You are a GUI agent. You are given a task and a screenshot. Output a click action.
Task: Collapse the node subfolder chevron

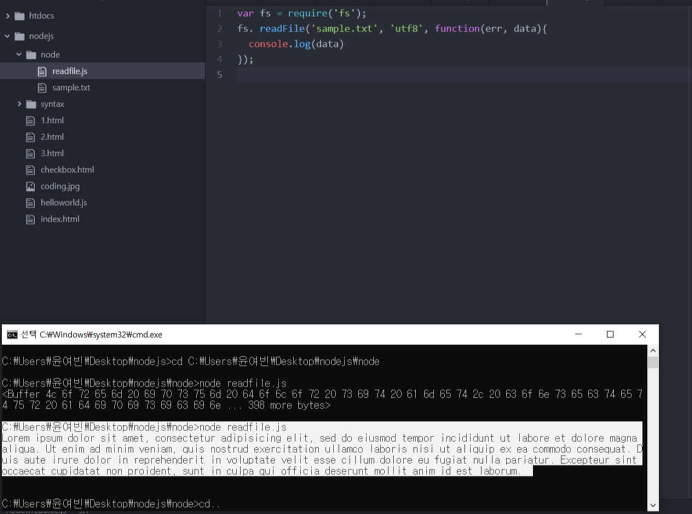(19, 55)
